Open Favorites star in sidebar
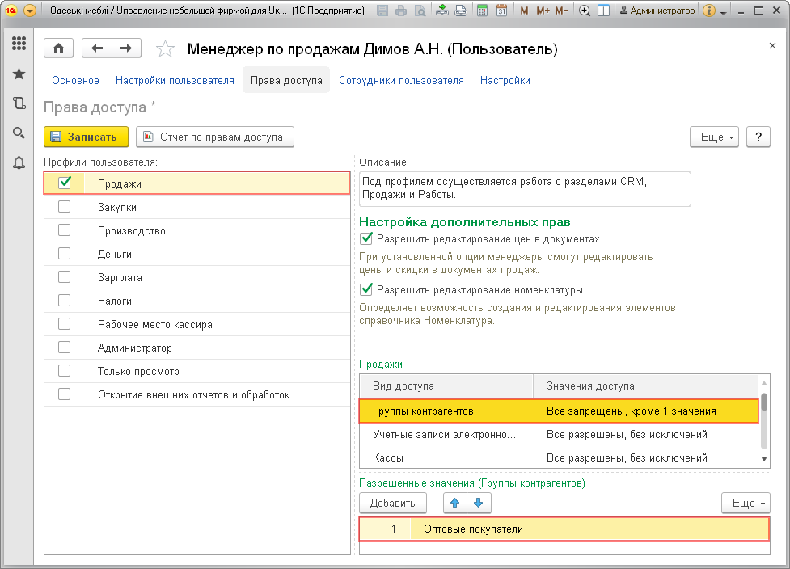Viewport: 790px width, 569px height. (x=19, y=74)
